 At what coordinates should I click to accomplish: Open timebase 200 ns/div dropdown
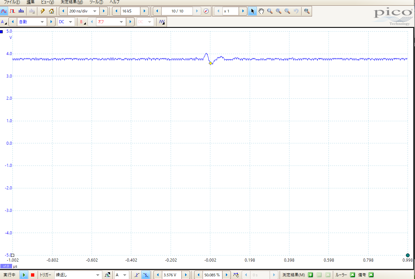pos(95,11)
